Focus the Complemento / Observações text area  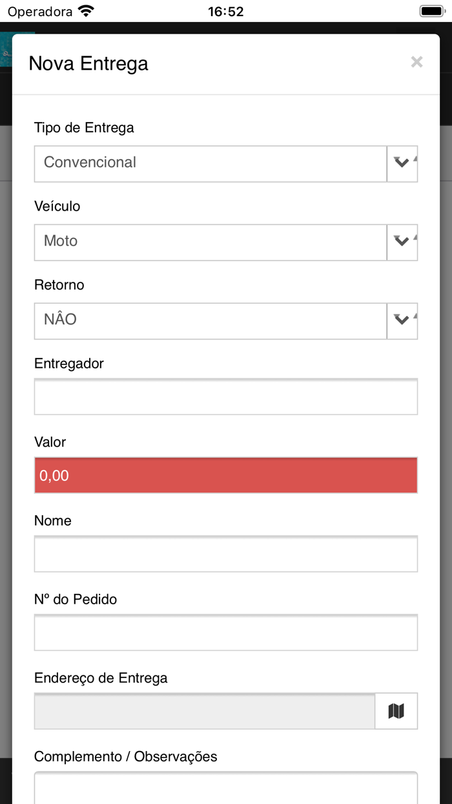click(x=225, y=788)
